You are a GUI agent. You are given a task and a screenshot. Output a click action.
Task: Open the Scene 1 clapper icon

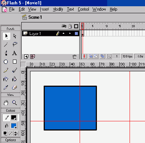point(24,17)
